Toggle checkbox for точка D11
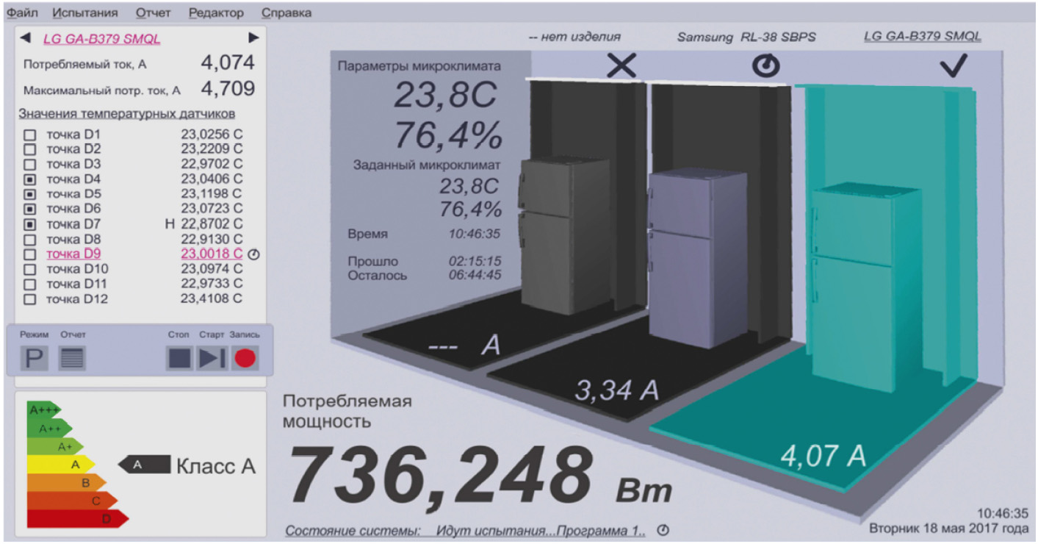Image resolution: width=1038 pixels, height=544 pixels. click(30, 284)
